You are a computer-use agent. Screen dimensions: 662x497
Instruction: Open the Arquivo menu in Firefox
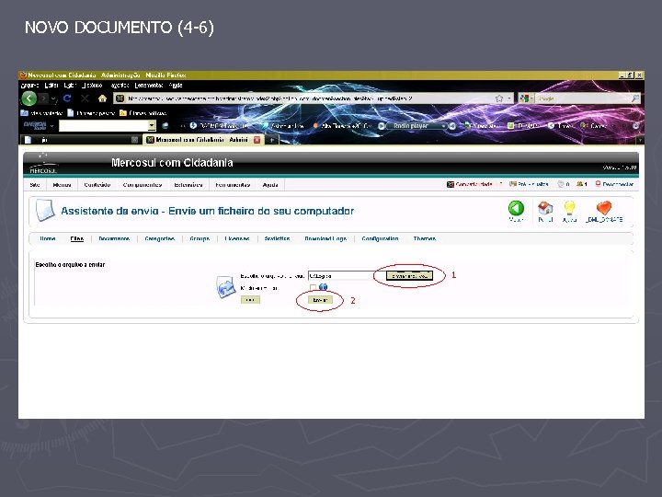tap(30, 86)
